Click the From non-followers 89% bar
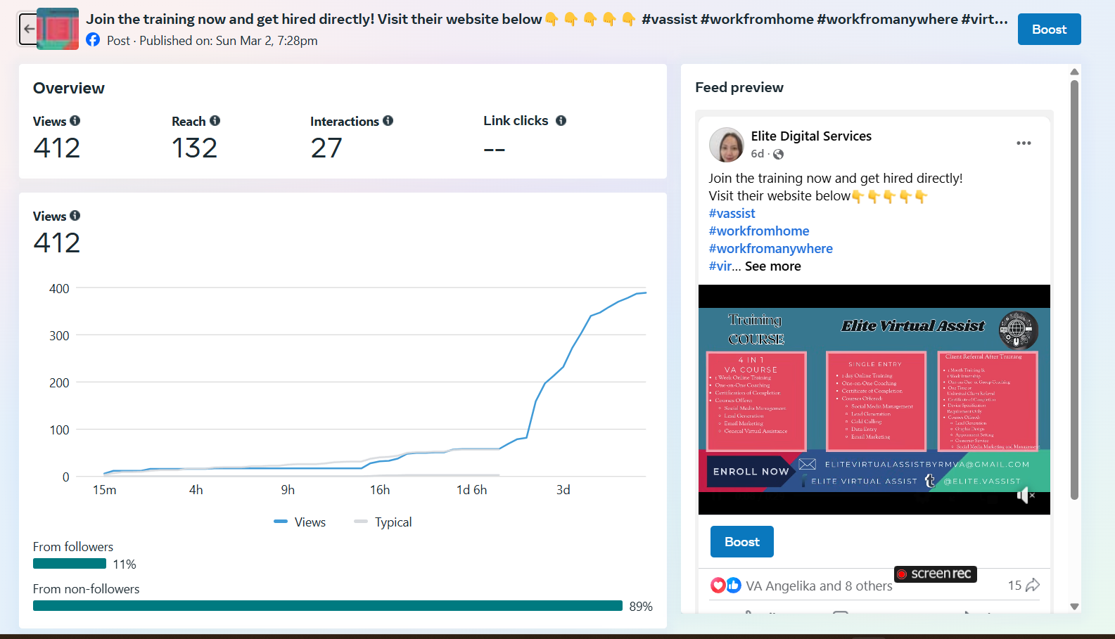Screen dimensions: 1115x639 click(328, 606)
